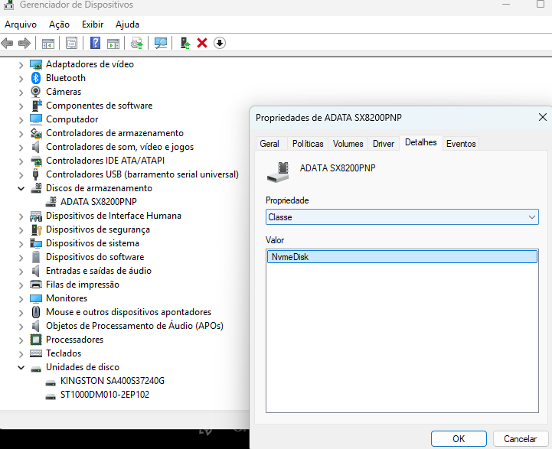Select Controladores de som, vídeo e jogos
The width and height of the screenshot is (552, 449).
(x=119, y=147)
